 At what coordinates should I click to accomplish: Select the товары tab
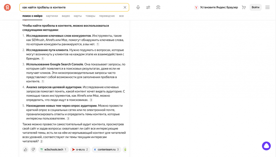(90, 16)
